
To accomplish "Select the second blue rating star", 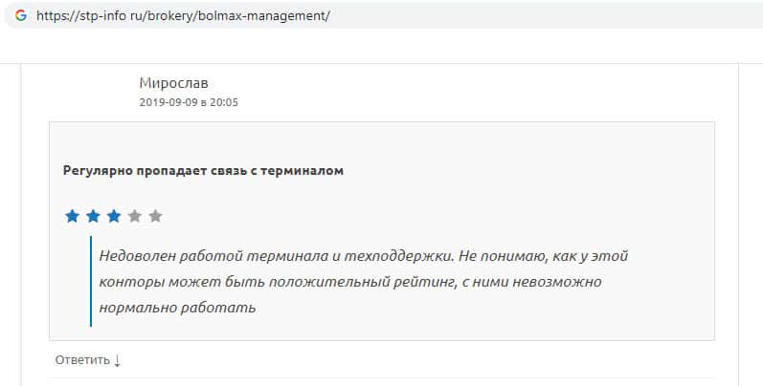I will coord(93,216).
